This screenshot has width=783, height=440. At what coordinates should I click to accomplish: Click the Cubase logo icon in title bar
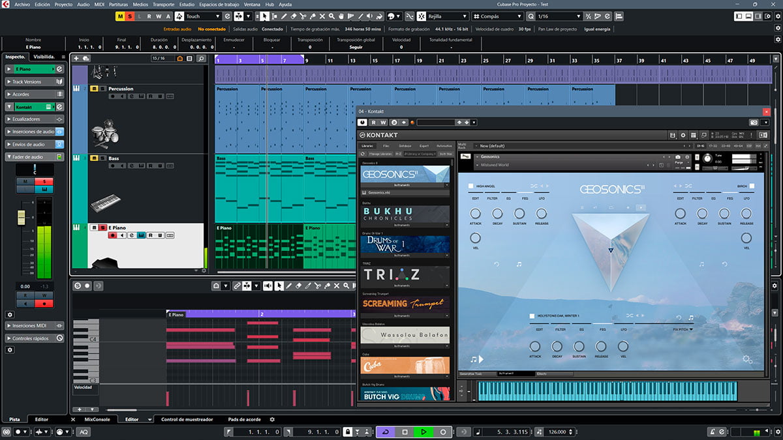(7, 4)
